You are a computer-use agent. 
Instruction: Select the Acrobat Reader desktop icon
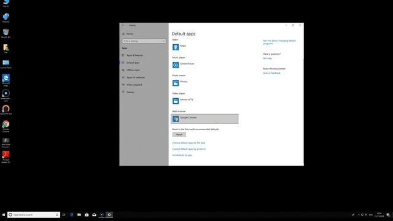coord(6,157)
